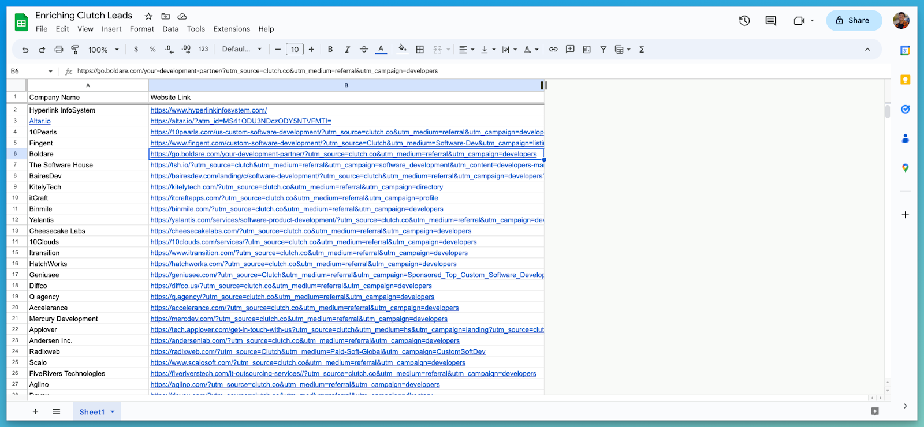The image size is (924, 427).
Task: Click the font size field
Action: pyautogui.click(x=295, y=50)
